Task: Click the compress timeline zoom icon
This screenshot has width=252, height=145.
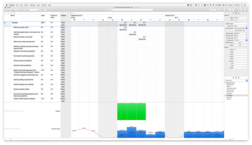Action: click(65, 13)
